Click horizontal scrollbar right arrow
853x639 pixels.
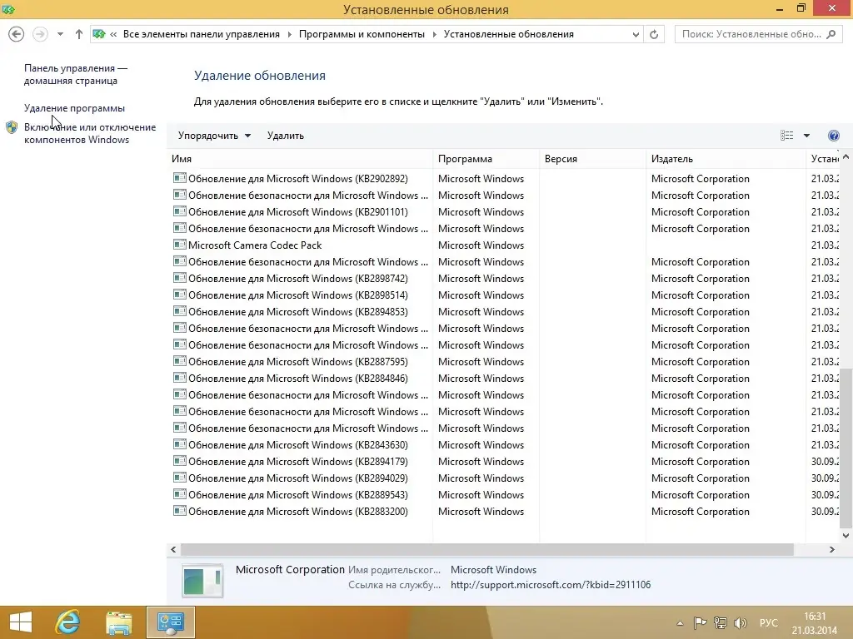point(832,550)
